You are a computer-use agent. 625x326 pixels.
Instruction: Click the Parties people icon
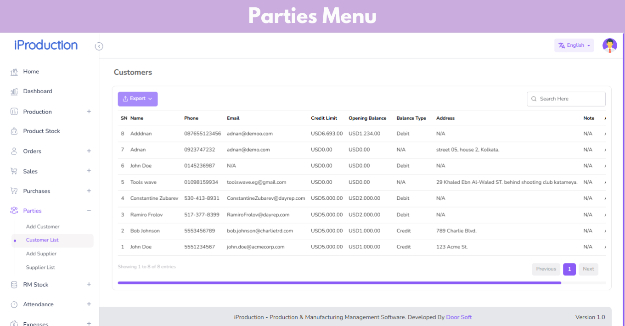[14, 211]
